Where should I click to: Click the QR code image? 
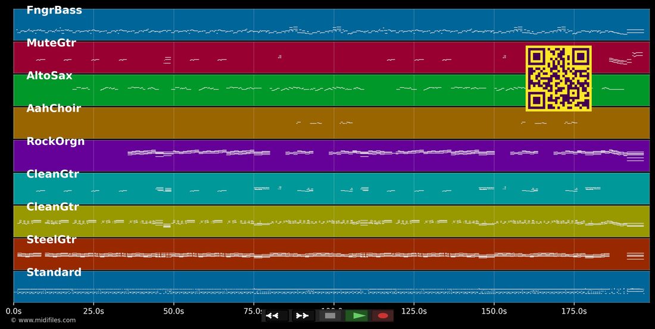tap(559, 78)
